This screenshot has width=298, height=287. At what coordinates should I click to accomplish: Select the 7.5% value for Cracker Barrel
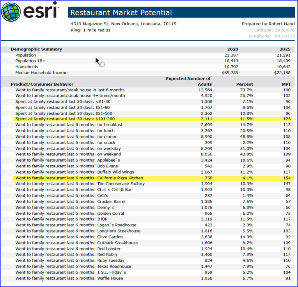tap(248, 201)
